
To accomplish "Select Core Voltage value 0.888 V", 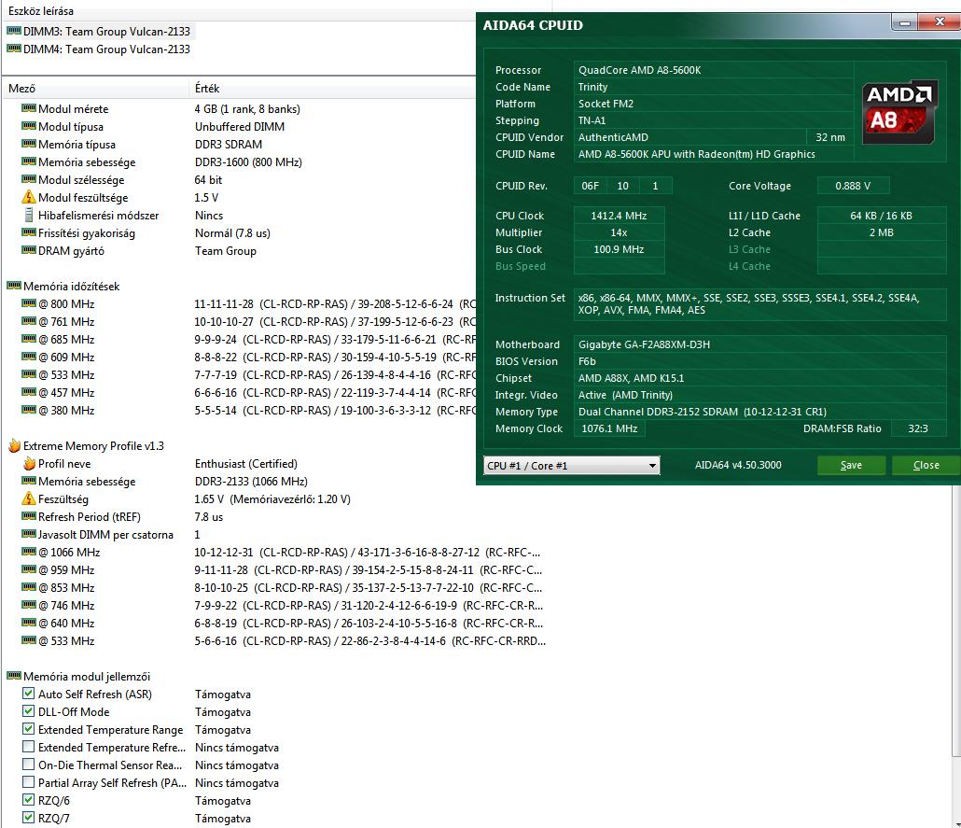I will [x=853, y=186].
